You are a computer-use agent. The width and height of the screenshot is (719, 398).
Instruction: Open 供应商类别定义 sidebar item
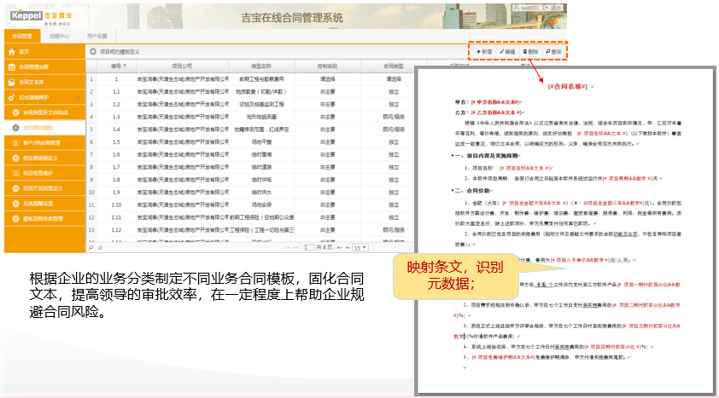[45, 158]
